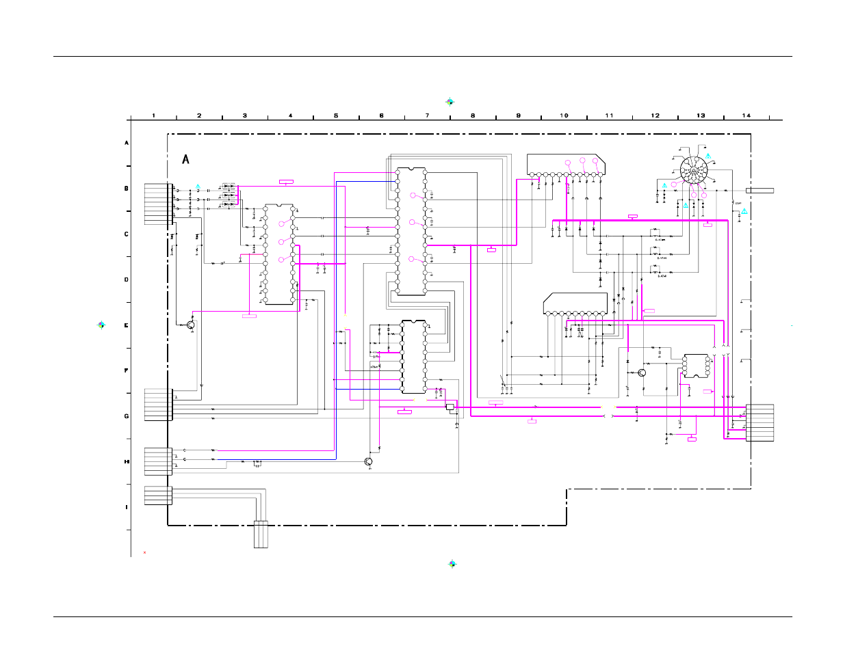Click the transistor symbol in row F near column 12
The height and width of the screenshot is (652, 845).
click(x=642, y=372)
